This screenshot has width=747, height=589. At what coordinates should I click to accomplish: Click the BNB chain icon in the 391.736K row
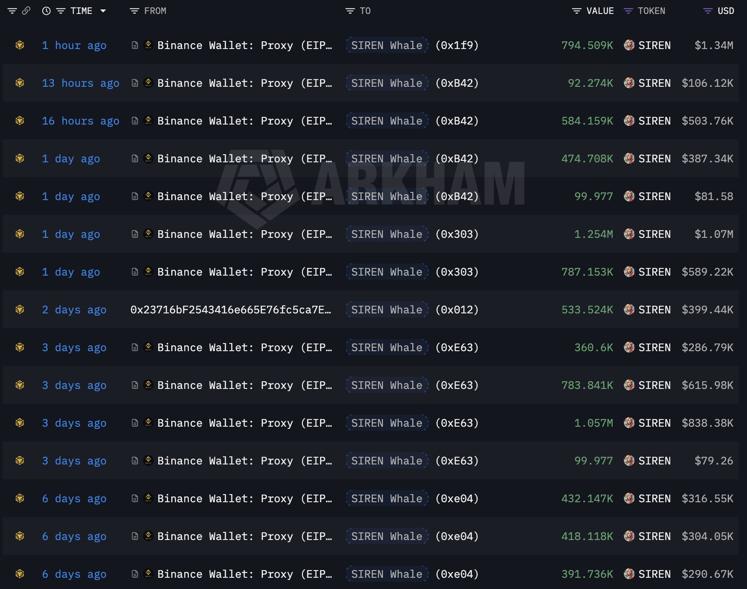pos(20,574)
